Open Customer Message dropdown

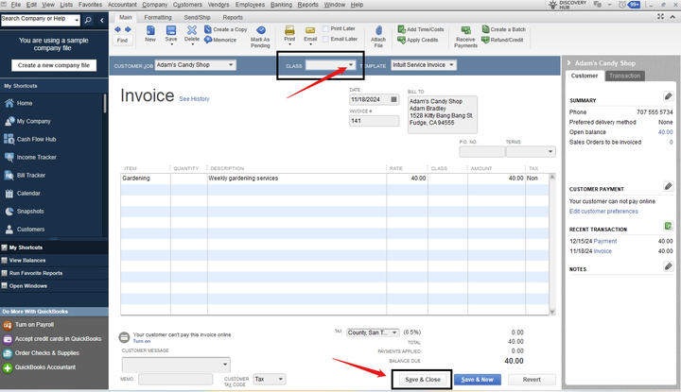tap(225, 365)
